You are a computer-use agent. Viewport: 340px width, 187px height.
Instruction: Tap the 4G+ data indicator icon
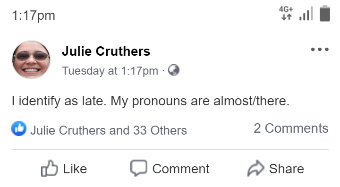286,13
